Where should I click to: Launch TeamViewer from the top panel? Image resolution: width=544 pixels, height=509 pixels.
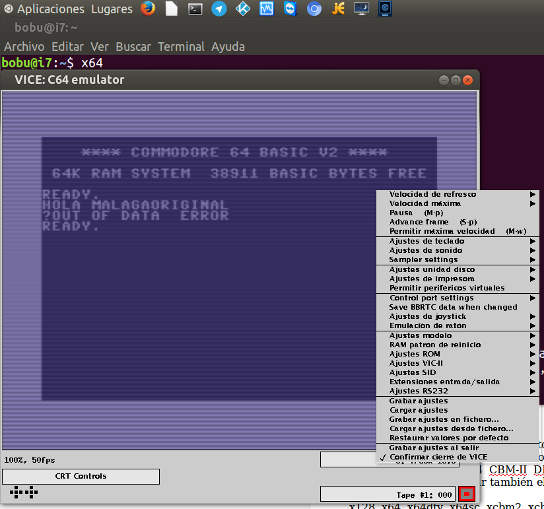click(x=290, y=9)
